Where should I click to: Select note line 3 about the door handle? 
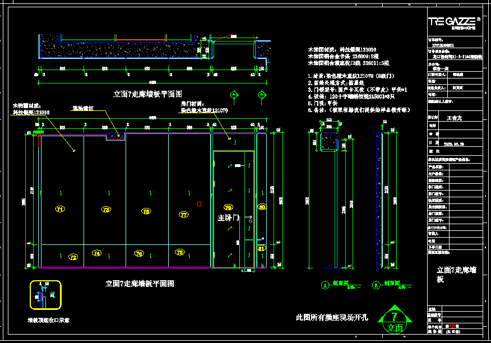[x=358, y=90]
